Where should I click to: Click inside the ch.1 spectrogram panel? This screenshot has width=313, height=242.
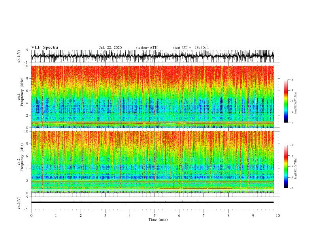tap(152, 96)
